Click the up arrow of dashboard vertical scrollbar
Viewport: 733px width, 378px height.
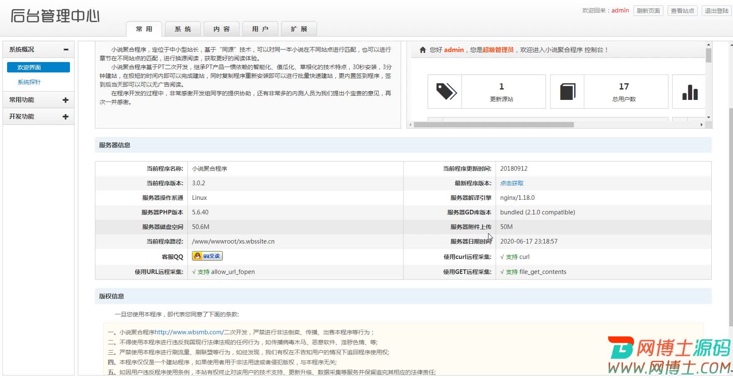[708, 45]
